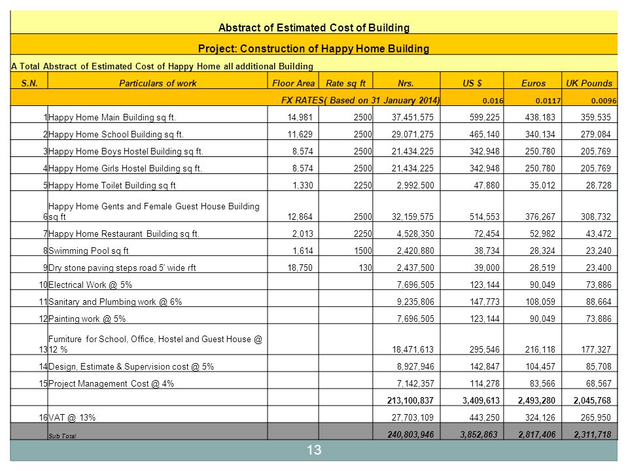Click the 'Particulars of work' column header
The height and width of the screenshot is (471, 628).
coord(158,83)
